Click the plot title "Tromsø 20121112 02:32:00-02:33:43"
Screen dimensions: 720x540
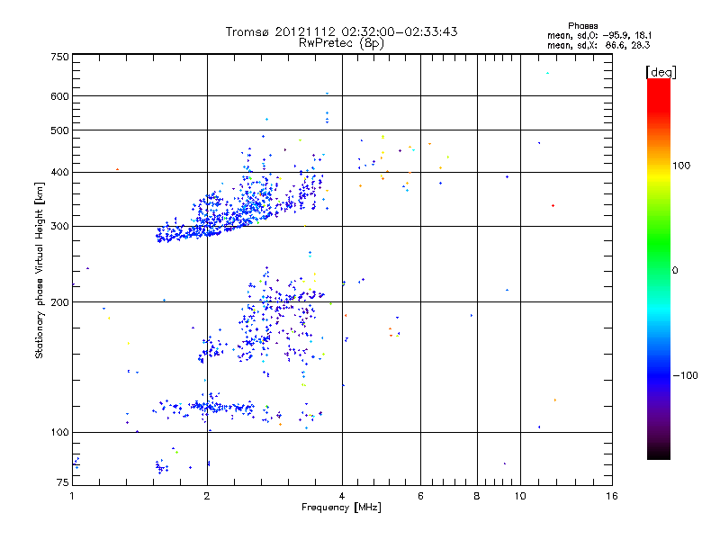click(341, 31)
